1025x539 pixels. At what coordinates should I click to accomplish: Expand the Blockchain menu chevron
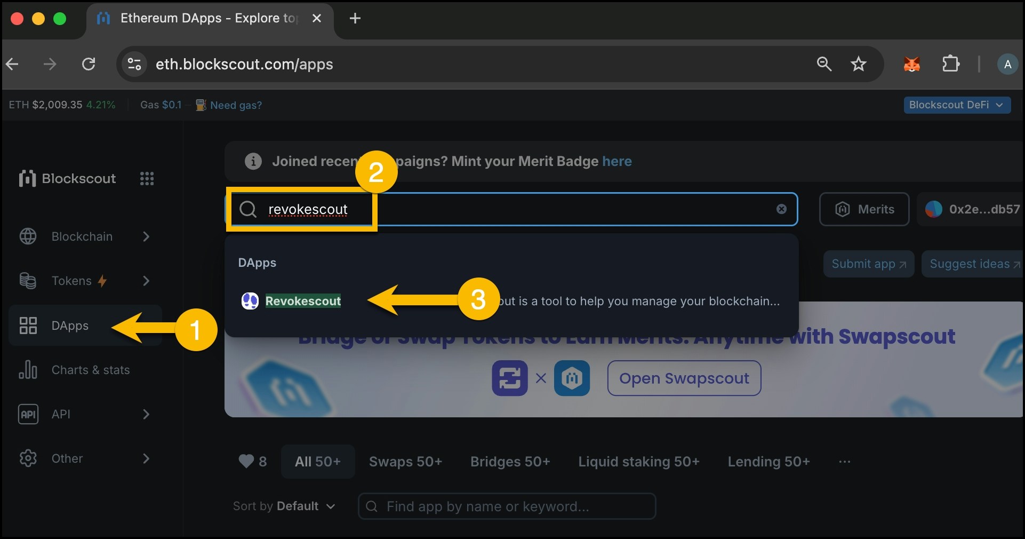146,236
